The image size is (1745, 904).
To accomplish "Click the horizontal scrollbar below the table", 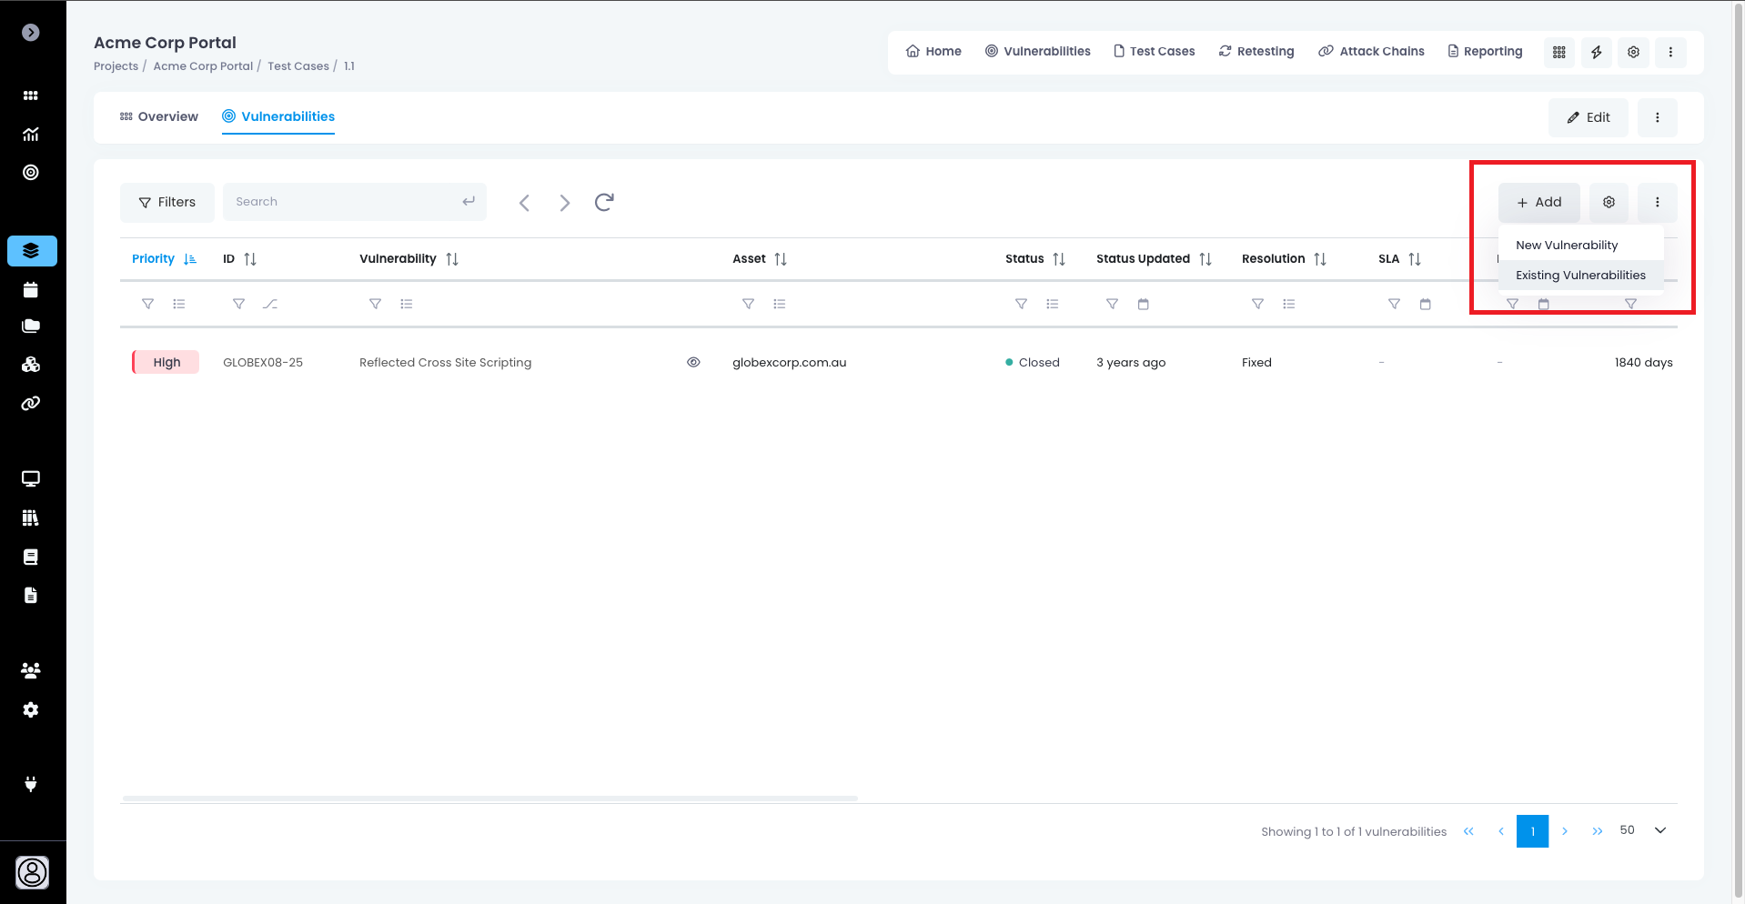I will pyautogui.click(x=489, y=799).
